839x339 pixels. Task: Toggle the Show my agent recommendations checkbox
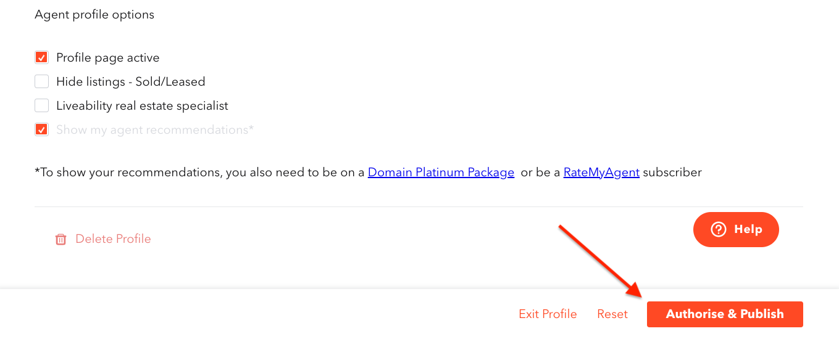point(41,129)
